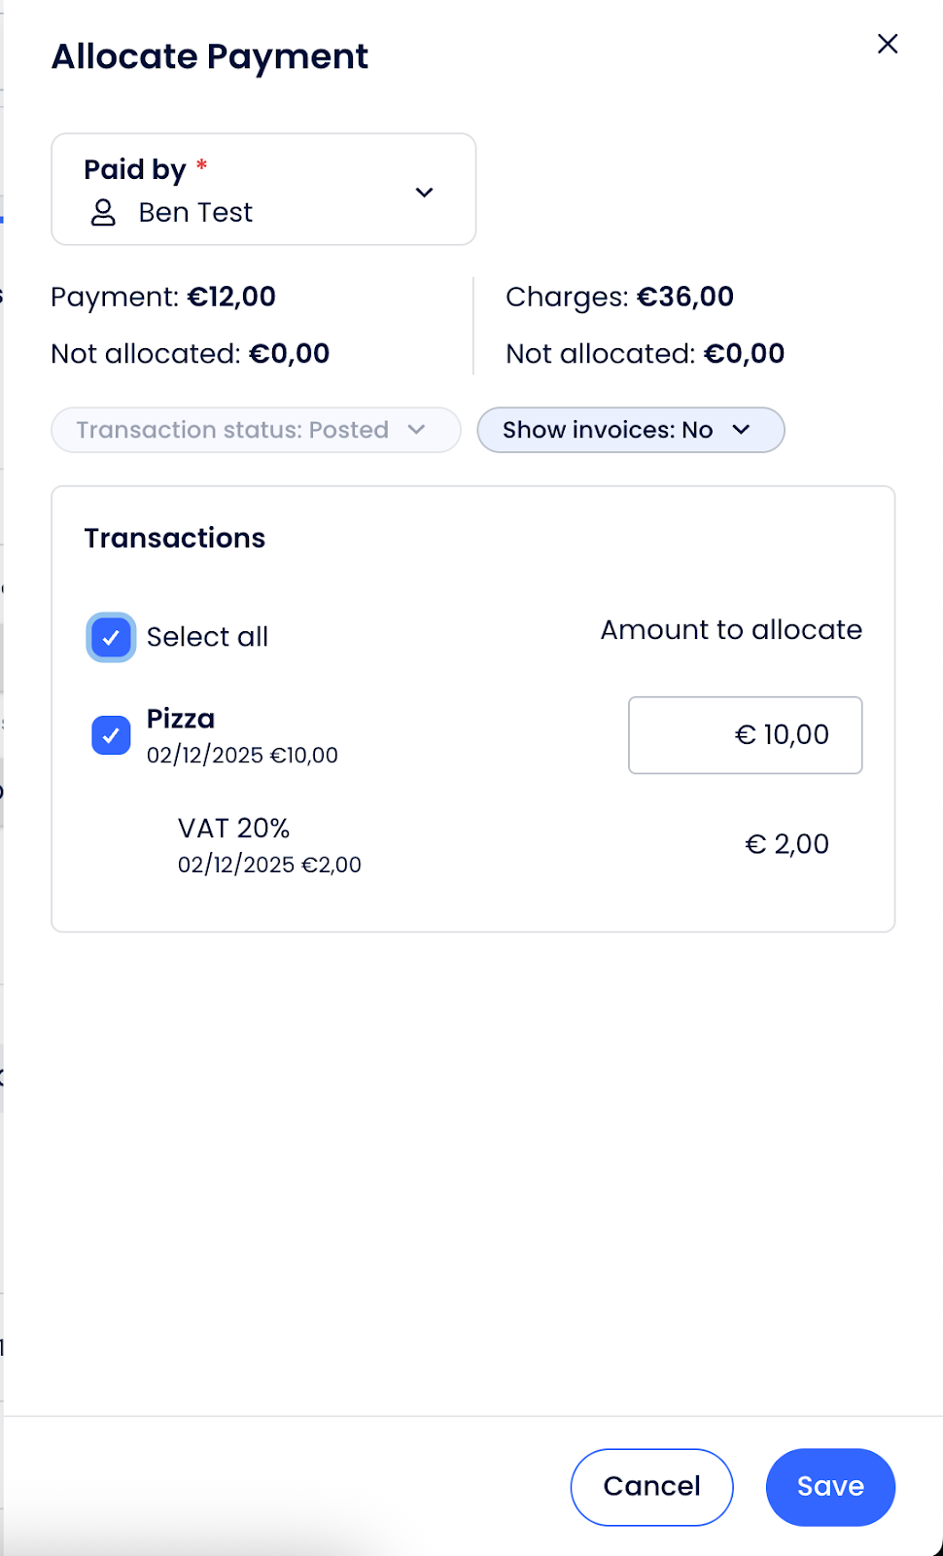This screenshot has height=1556, width=943.
Task: Click the Select all label text
Action: click(207, 637)
